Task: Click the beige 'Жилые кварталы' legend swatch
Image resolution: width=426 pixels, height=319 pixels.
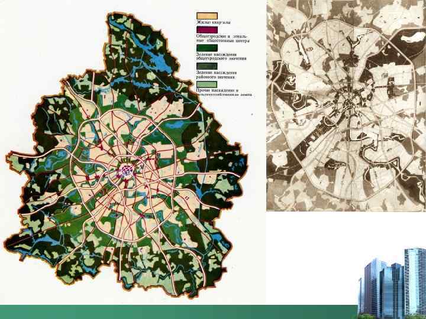Action: pos(207,16)
